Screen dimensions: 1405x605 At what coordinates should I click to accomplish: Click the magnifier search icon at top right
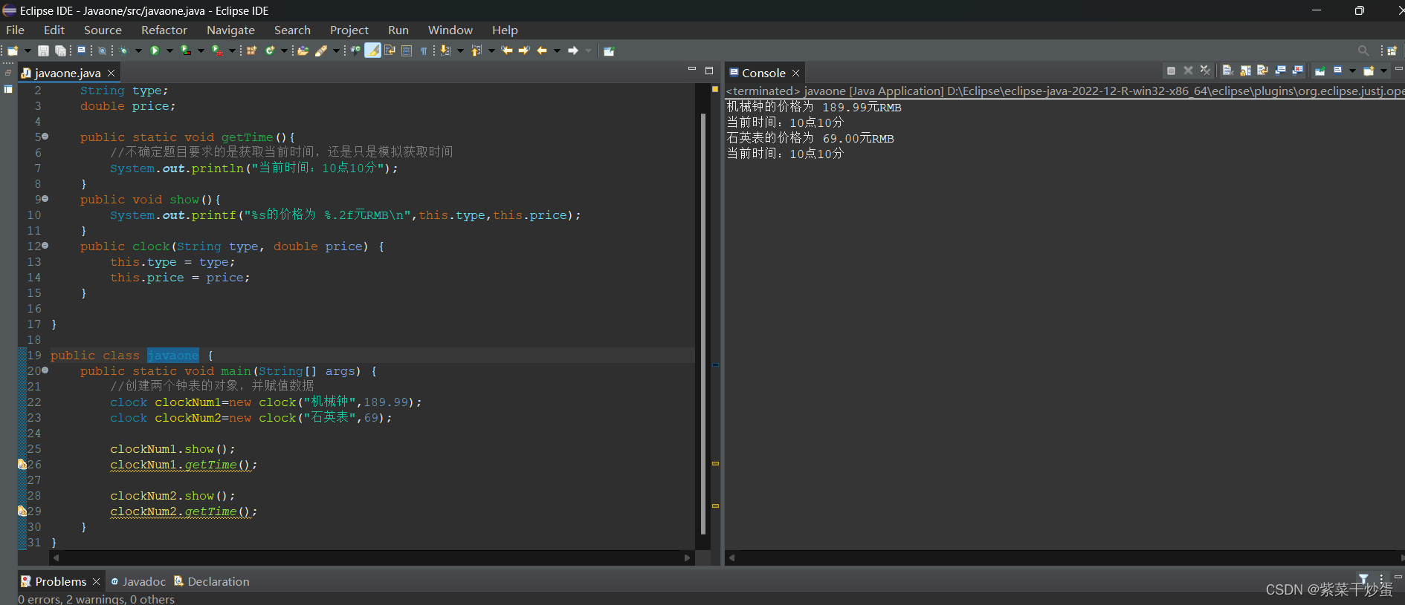point(1363,50)
